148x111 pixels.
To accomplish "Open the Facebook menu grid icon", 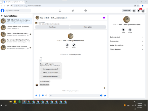I will pos(134,11).
